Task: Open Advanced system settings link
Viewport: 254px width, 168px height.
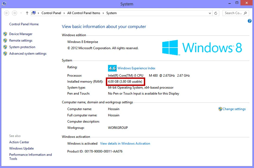Action: (x=28, y=54)
